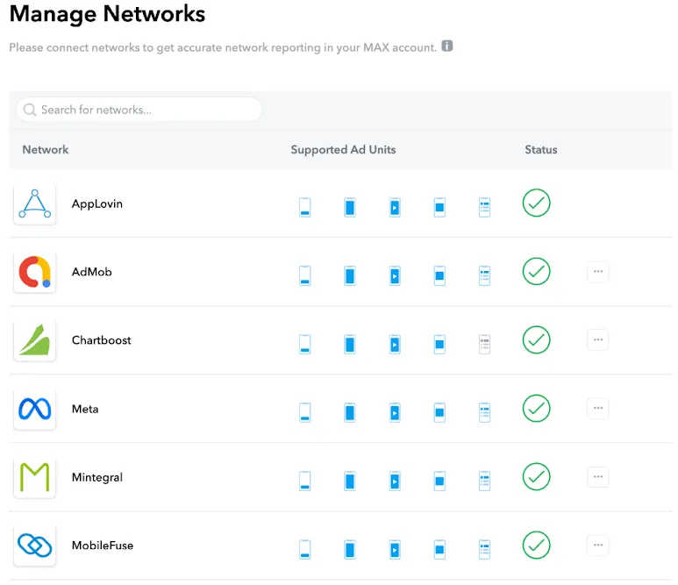
Task: Click AdMob MREC ad unit icon
Action: coord(439,275)
